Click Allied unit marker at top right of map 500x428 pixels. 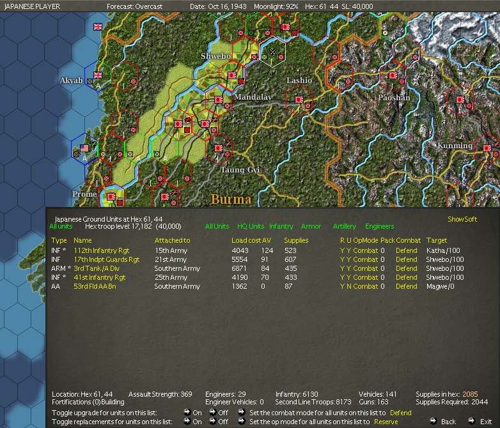click(385, 33)
